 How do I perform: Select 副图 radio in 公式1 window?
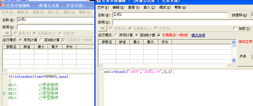(x=16, y=33)
